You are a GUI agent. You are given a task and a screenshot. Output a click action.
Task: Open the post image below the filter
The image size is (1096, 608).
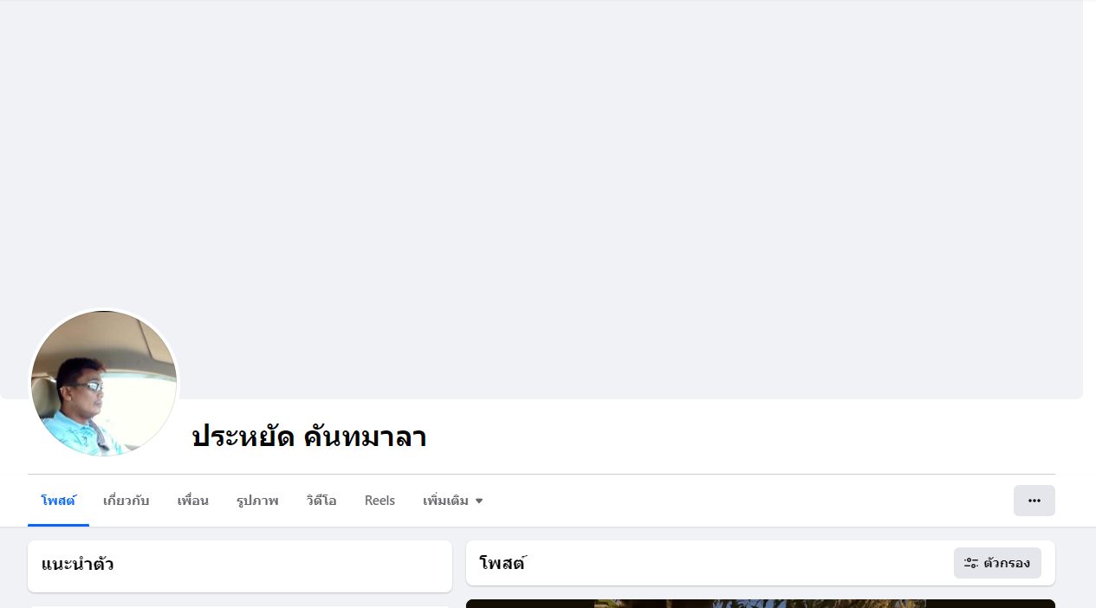761,604
